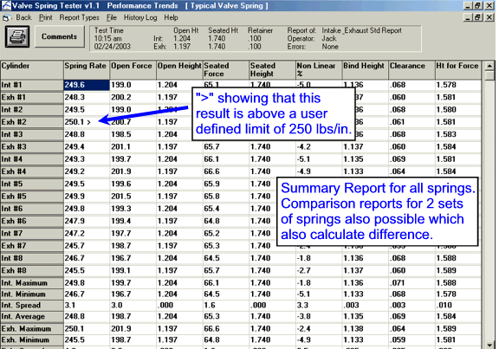
Task: Restore the inner report window
Action: pos(478,17)
